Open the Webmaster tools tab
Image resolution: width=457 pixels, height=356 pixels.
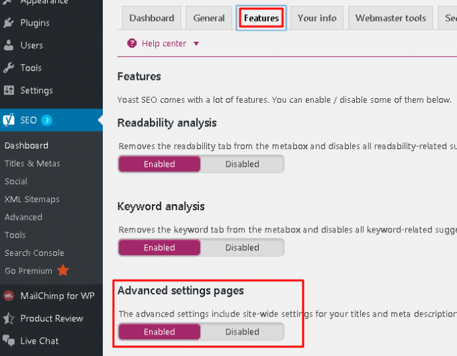pos(390,18)
